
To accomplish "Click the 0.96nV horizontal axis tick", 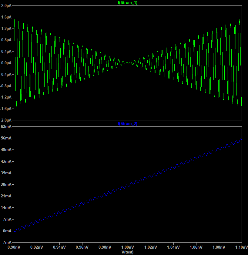I will (82, 247).
